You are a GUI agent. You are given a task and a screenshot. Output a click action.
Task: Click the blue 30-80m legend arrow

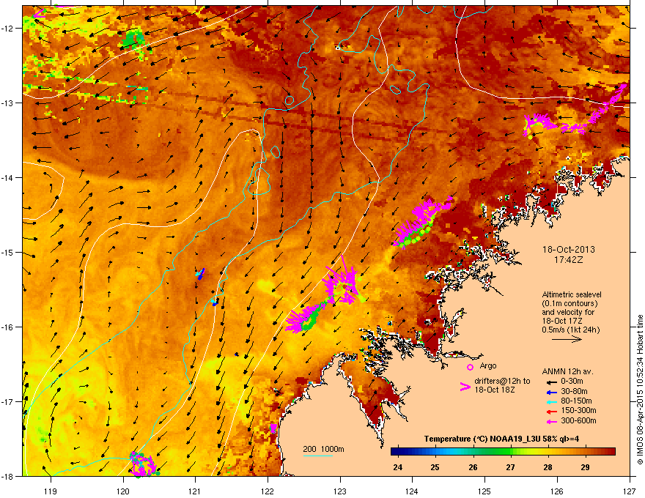(x=550, y=392)
